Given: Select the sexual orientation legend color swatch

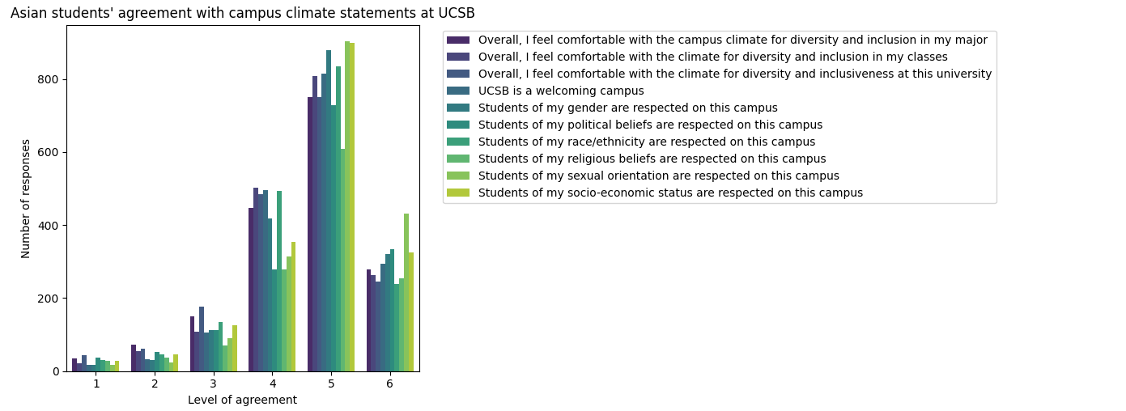Looking at the screenshot, I should (458, 176).
